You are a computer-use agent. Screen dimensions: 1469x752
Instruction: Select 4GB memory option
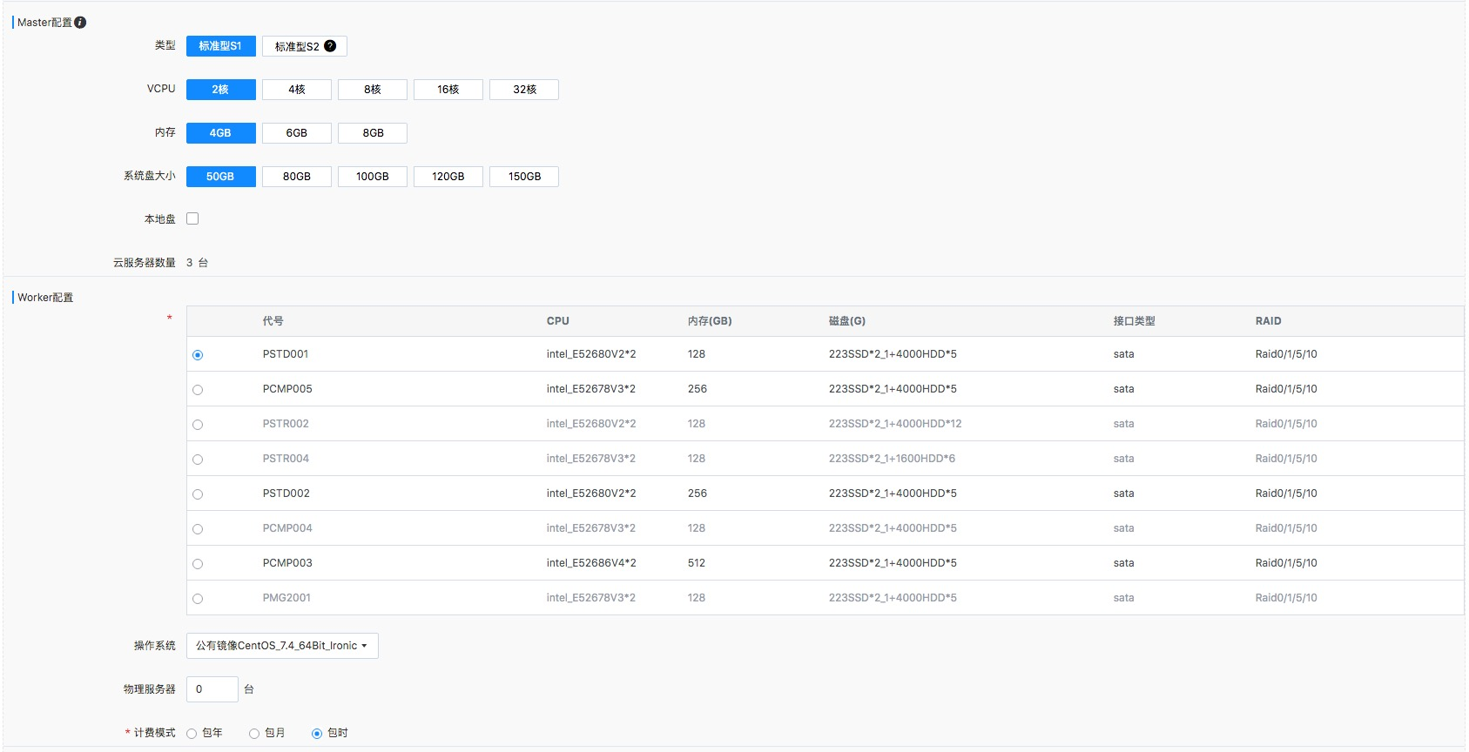coord(221,133)
